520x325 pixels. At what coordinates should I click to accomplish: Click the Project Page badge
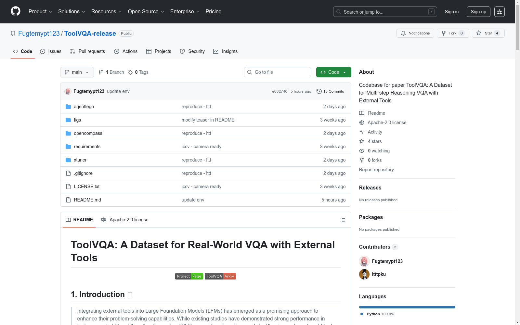click(x=189, y=276)
